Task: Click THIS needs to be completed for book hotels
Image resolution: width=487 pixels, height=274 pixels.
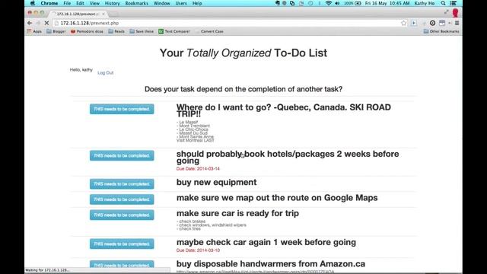Action: [x=122, y=155]
